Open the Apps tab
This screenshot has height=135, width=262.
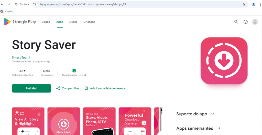[x=60, y=22]
